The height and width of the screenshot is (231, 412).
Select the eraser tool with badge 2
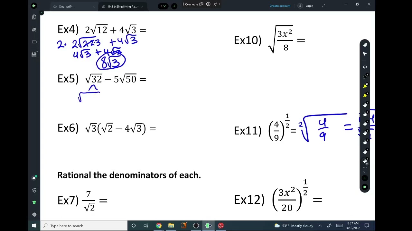[x=365, y=77]
